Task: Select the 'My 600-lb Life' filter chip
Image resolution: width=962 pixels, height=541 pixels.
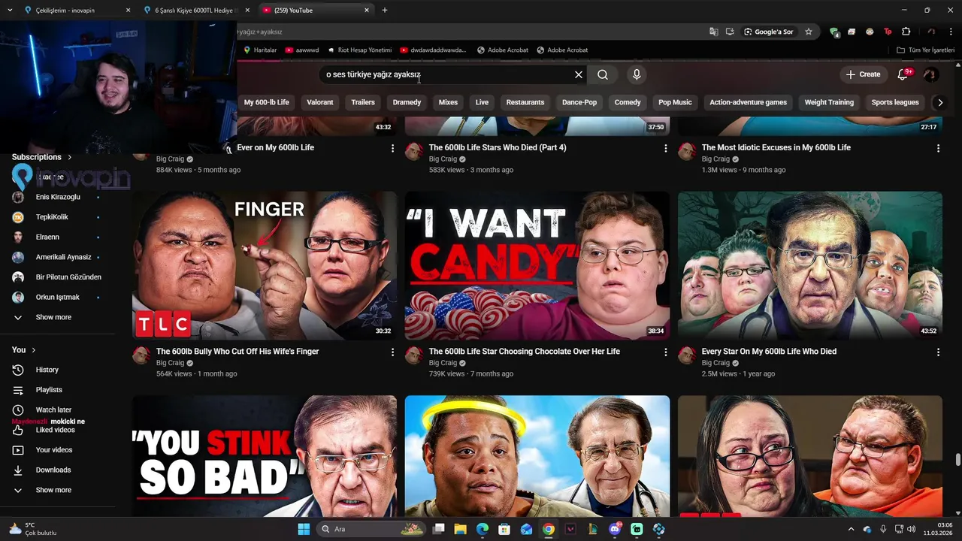Action: click(266, 102)
